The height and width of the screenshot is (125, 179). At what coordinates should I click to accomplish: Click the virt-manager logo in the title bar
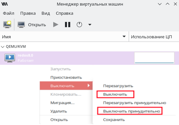point(5,4)
